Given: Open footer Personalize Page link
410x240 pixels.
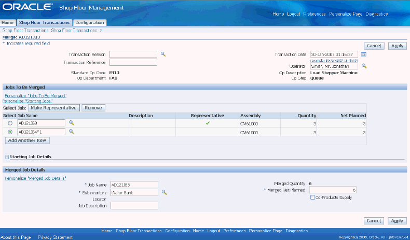Looking at the screenshot, I should coord(265,231).
